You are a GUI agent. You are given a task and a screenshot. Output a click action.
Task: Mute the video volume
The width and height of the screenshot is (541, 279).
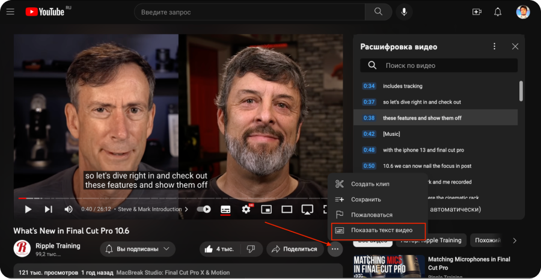tap(69, 209)
